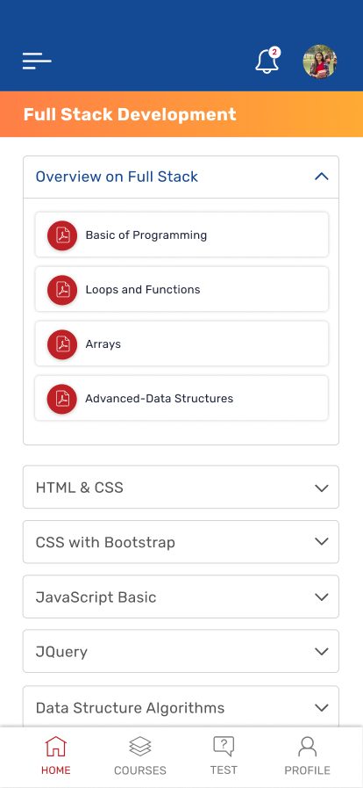Expand the HTML & CSS section
Screen dimensions: 363x788
pos(322,488)
